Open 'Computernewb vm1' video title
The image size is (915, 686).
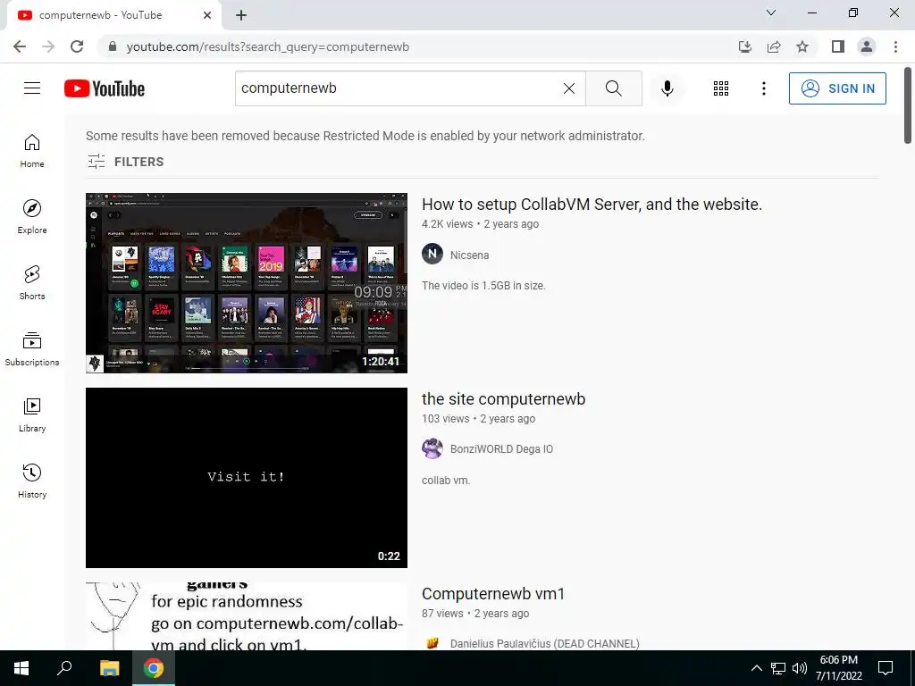pos(493,594)
